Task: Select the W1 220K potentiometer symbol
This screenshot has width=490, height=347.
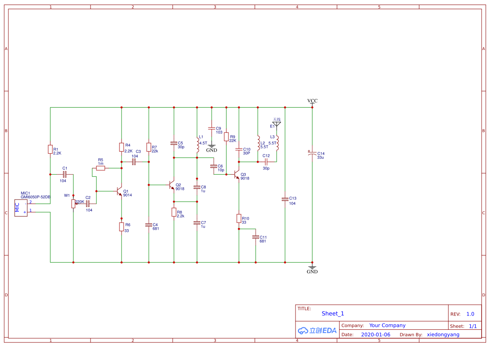Action: pos(73,204)
